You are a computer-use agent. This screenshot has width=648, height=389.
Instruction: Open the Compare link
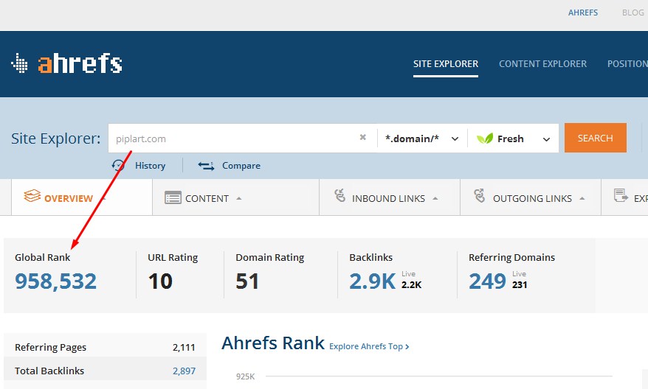pyautogui.click(x=241, y=166)
